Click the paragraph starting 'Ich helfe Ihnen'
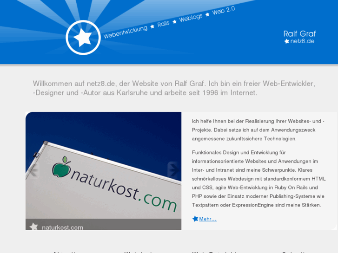 258,130
